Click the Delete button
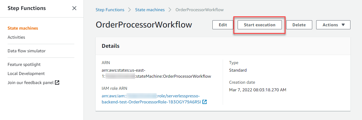Screen dimensions: 362x120 (299, 25)
